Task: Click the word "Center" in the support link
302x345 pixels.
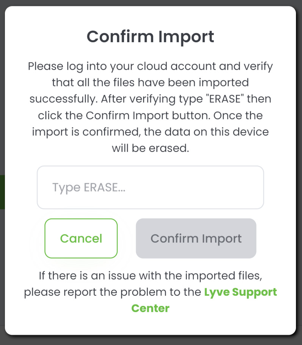Action: (x=150, y=308)
